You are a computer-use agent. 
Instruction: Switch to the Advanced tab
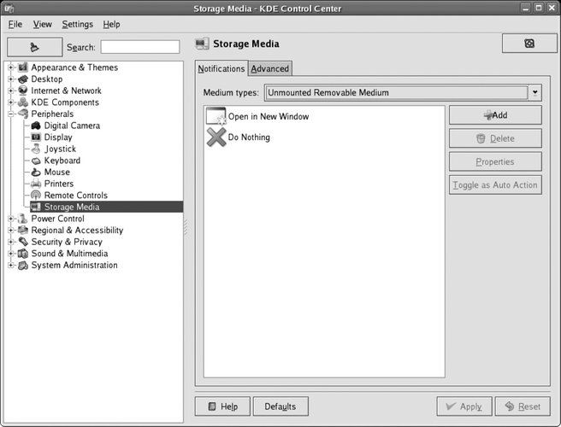269,69
